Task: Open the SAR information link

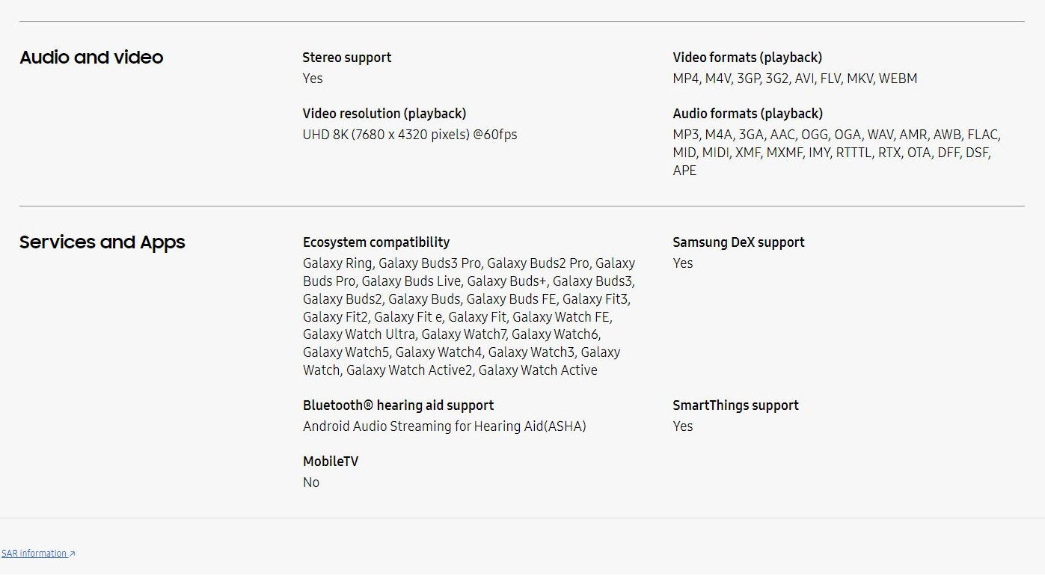Action: click(x=34, y=554)
